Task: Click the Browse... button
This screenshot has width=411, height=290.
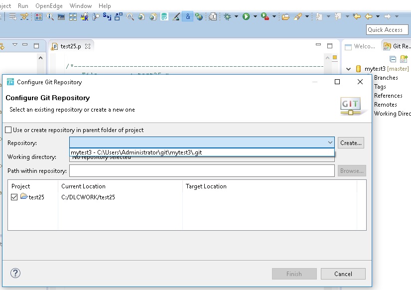Action: click(x=352, y=171)
